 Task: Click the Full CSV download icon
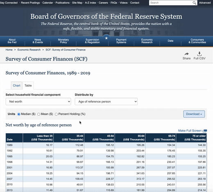pyautogui.click(x=199, y=54)
